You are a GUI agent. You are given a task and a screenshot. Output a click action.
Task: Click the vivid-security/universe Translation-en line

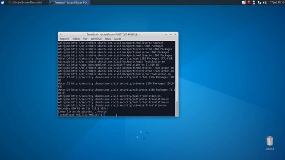click(112, 105)
